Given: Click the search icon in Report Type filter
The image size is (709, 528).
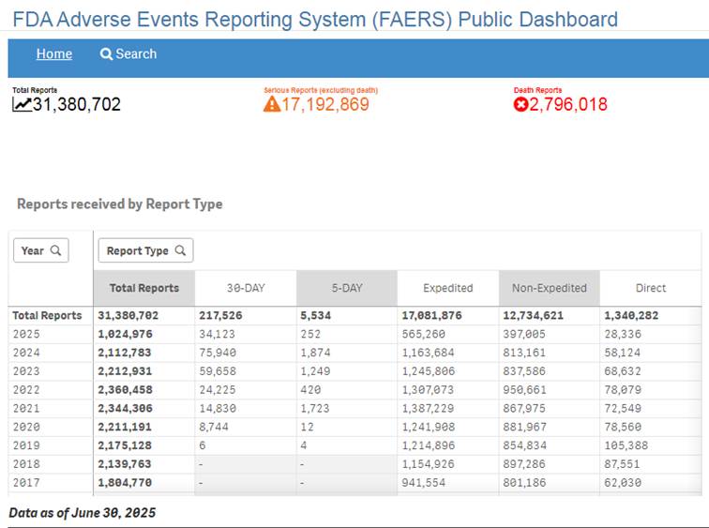Looking at the screenshot, I should click(180, 250).
